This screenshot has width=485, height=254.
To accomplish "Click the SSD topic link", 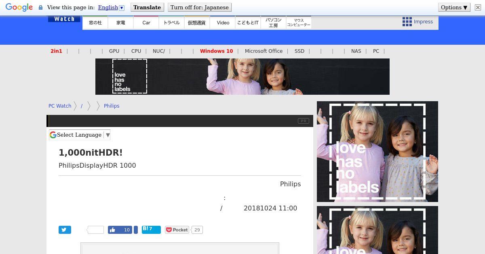I will (299, 51).
